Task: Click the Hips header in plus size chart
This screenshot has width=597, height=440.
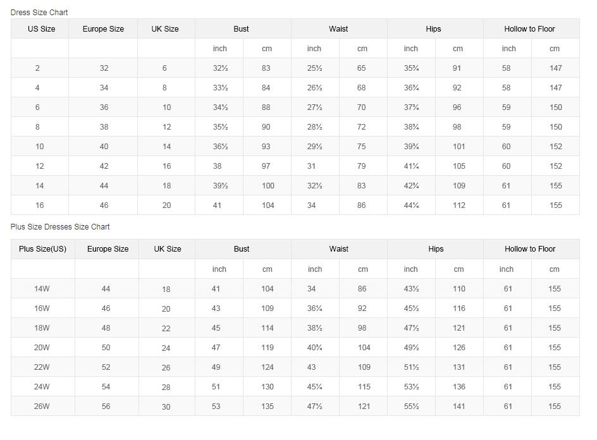Action: [436, 249]
